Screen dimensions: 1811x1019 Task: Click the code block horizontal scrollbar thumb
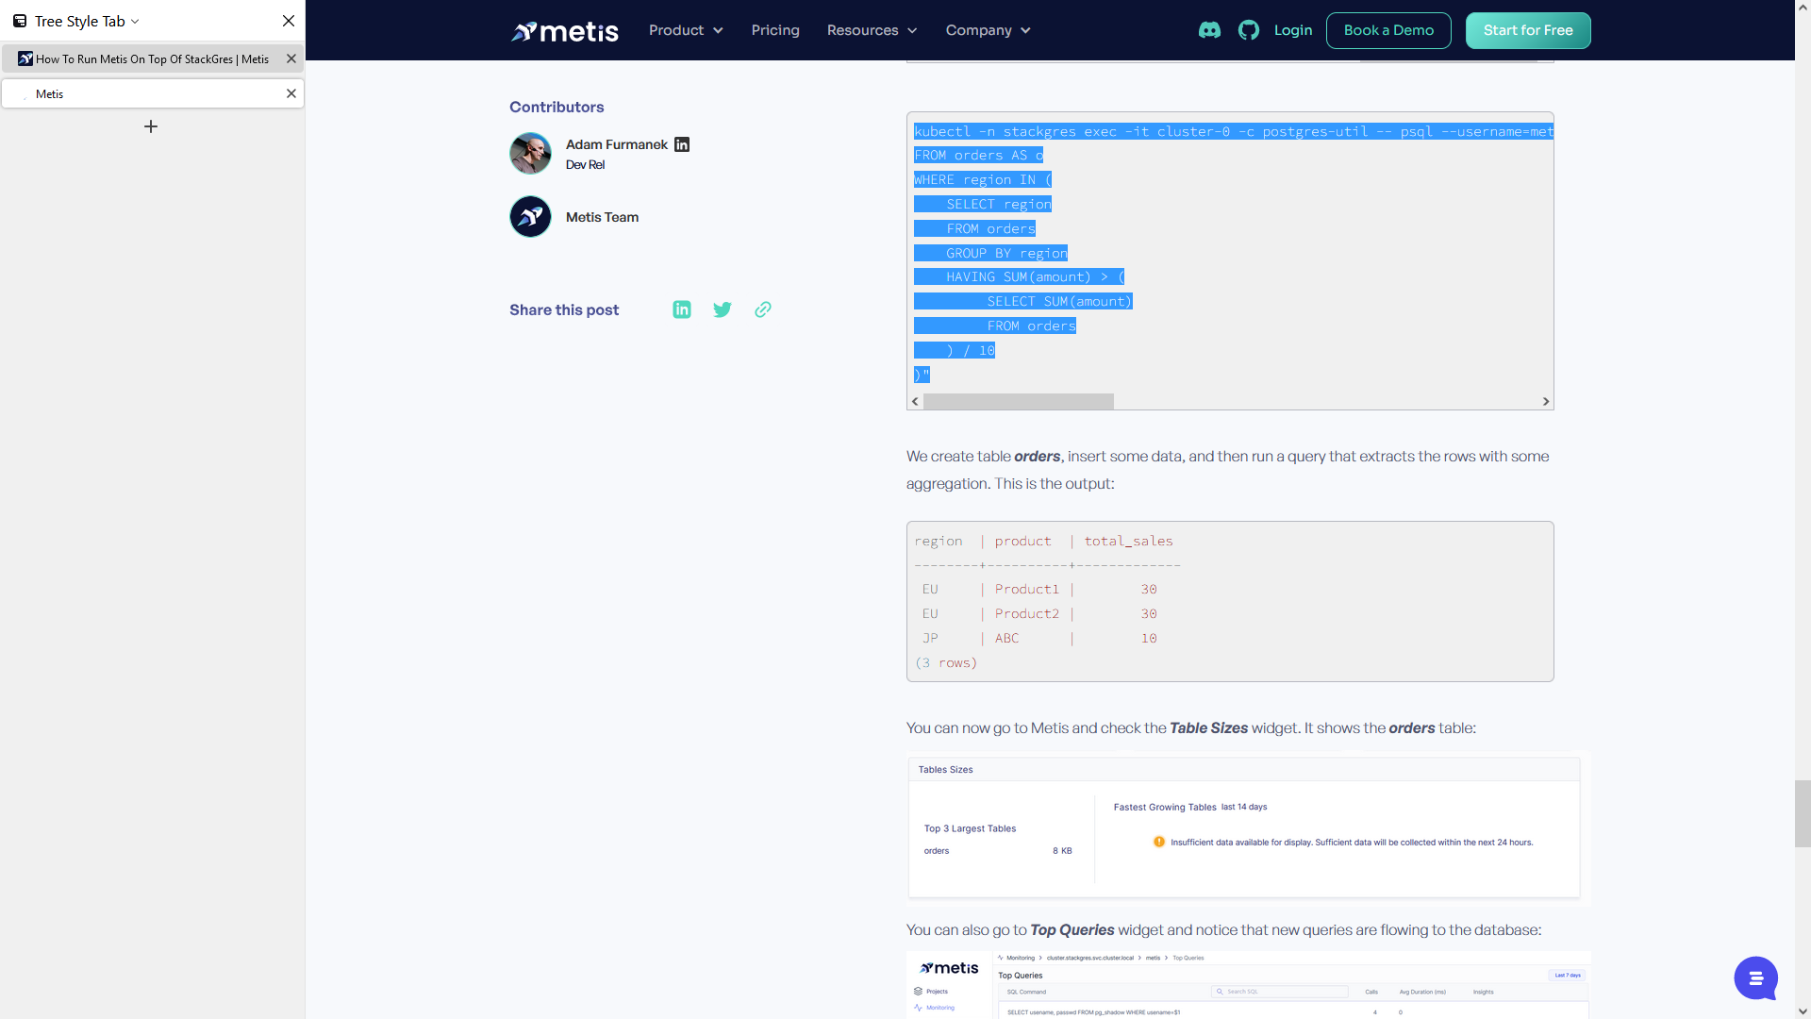pyautogui.click(x=1019, y=401)
